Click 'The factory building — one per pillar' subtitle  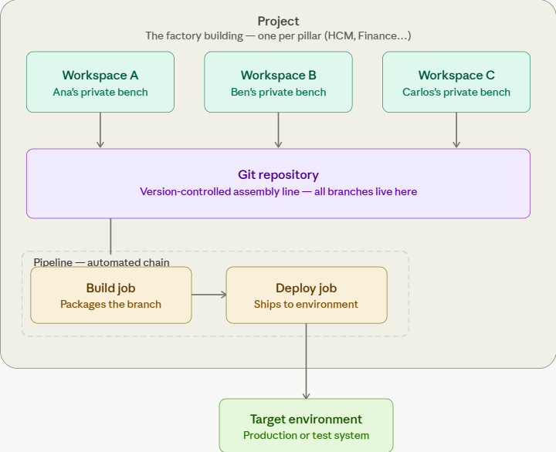pyautogui.click(x=278, y=35)
